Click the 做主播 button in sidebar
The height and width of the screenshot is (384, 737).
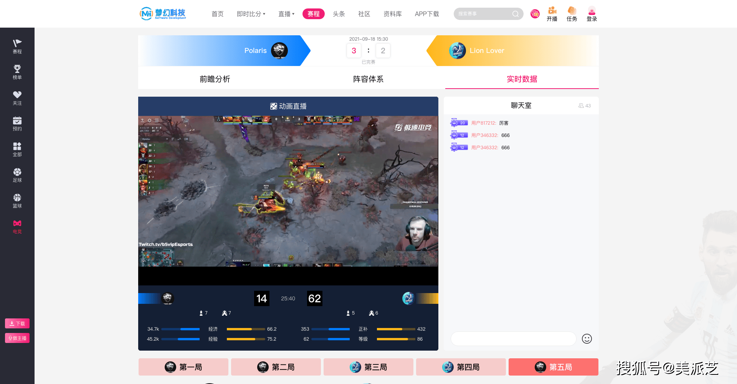tap(17, 338)
